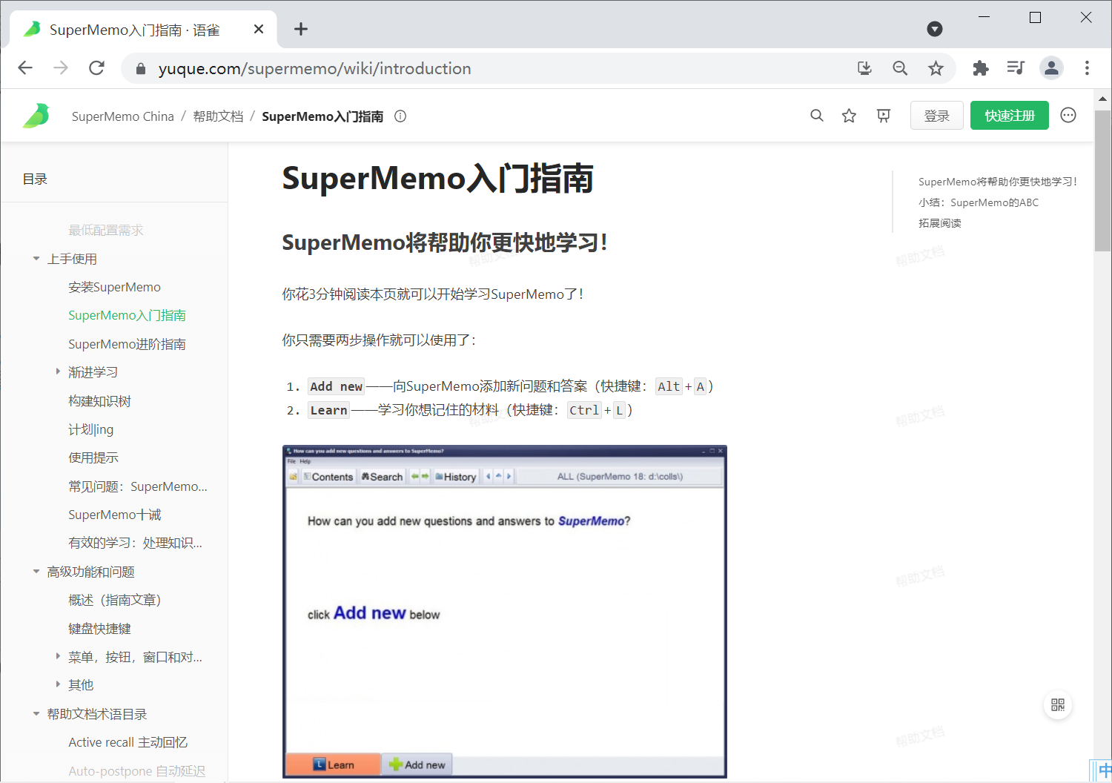
Task: View site security lock icon
Action: [x=141, y=69]
